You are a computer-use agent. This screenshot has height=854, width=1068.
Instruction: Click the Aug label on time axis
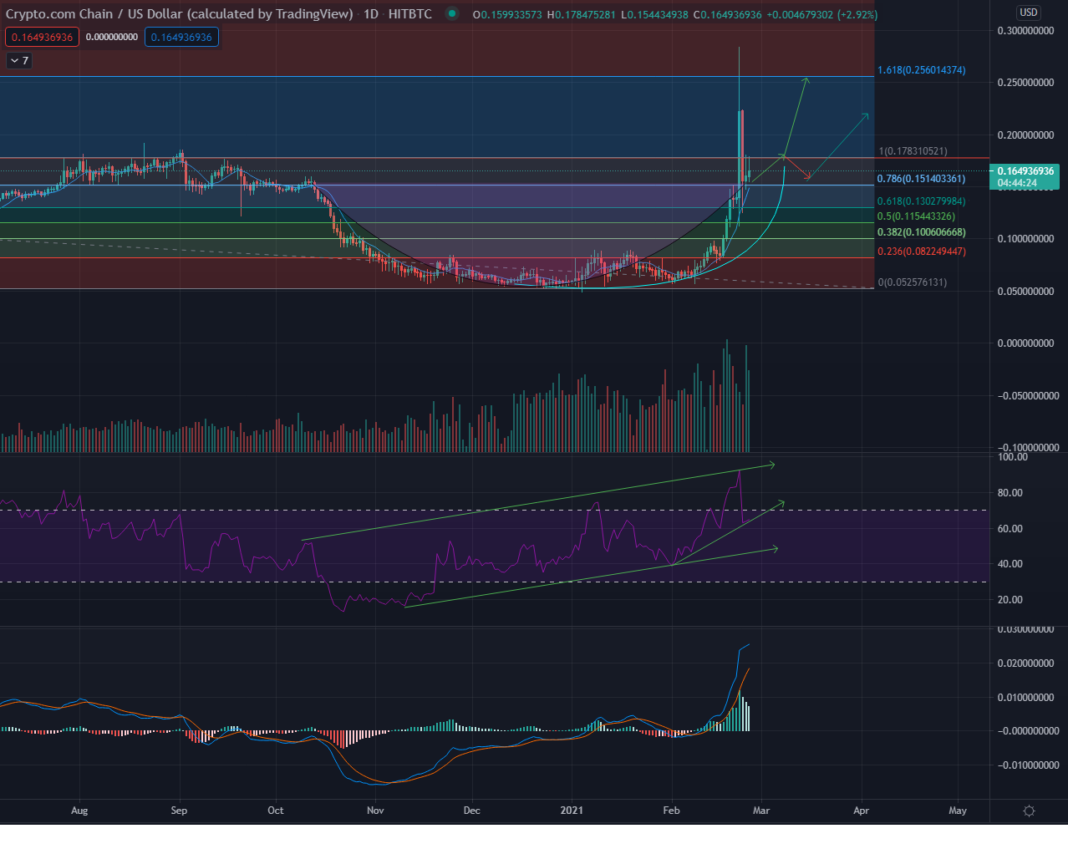point(79,811)
